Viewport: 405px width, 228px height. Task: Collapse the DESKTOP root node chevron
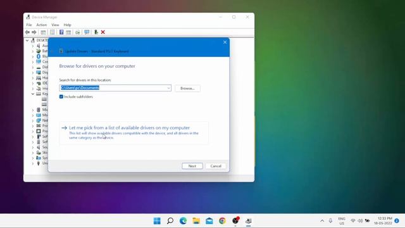click(27, 41)
